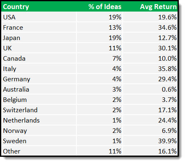Select France's 34.6% average return cell
185x163 pixels.
(x=150, y=27)
